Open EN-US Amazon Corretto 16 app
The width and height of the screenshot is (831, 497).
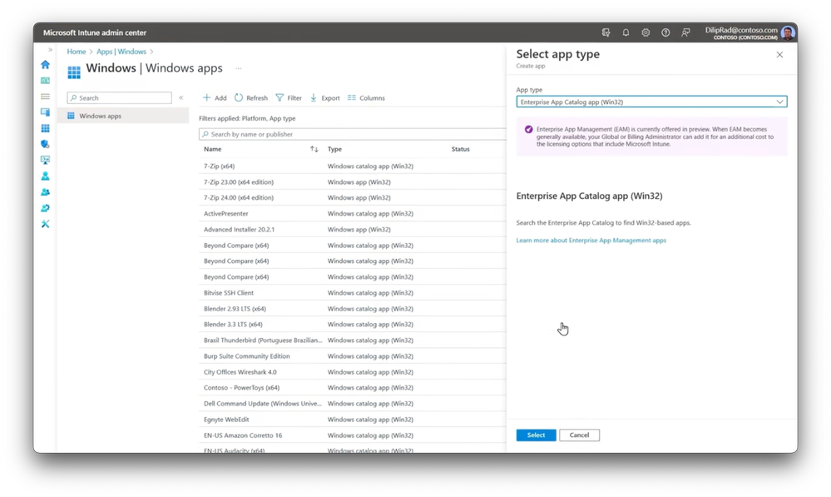click(243, 435)
